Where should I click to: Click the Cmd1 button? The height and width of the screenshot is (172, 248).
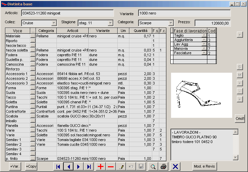pos(240,118)
